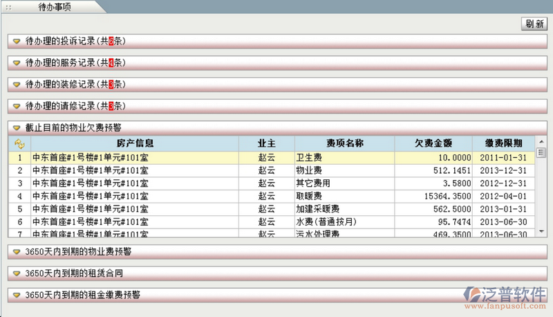Click 物业费 fee name cell
The width and height of the screenshot is (553, 317).
click(x=345, y=171)
